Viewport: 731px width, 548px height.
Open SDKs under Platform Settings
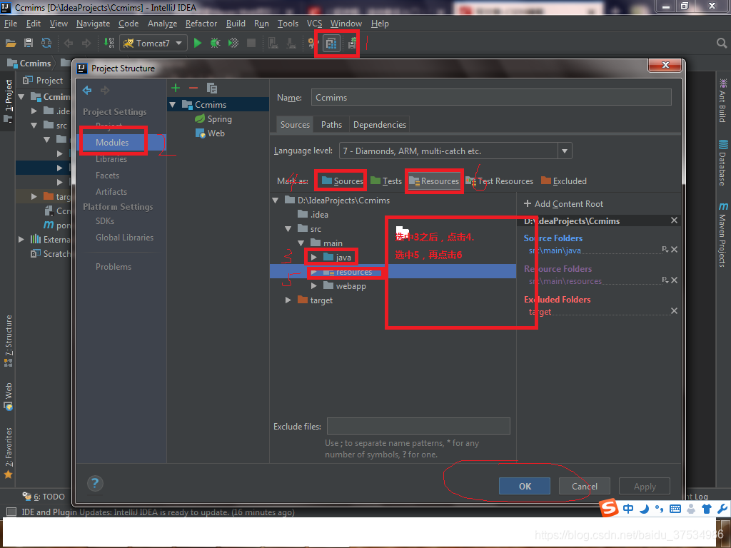(x=105, y=221)
